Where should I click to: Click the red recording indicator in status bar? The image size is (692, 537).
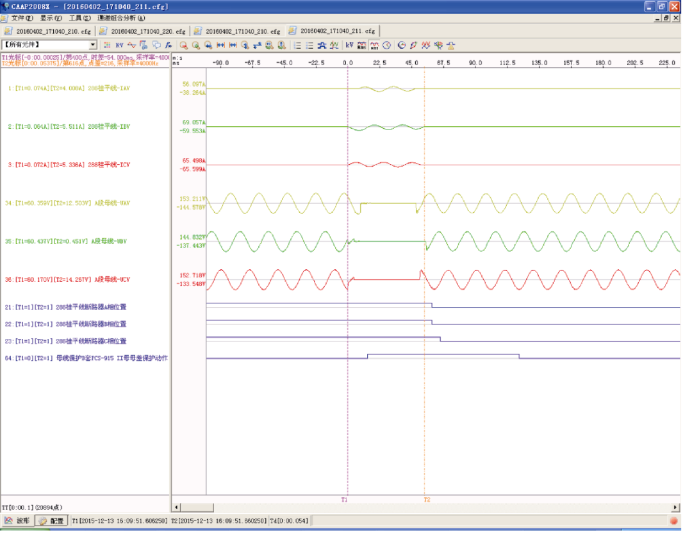coord(674,521)
